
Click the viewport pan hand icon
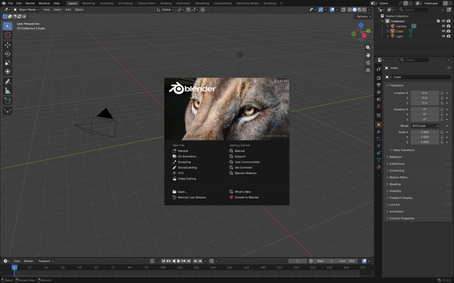(368, 55)
